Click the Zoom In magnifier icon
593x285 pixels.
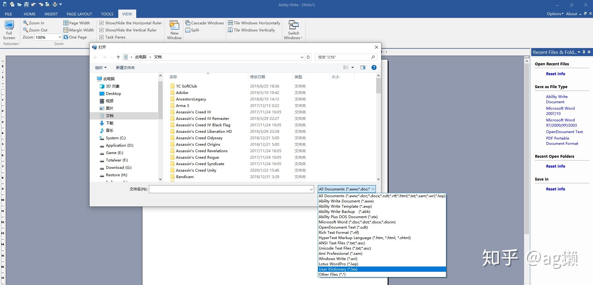[x=26, y=23]
